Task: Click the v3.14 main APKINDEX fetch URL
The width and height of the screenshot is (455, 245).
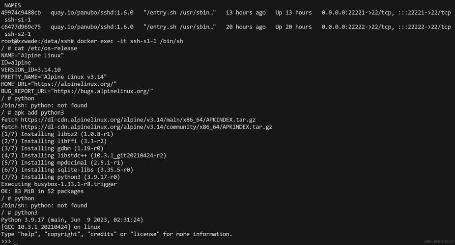Action: coord(138,120)
